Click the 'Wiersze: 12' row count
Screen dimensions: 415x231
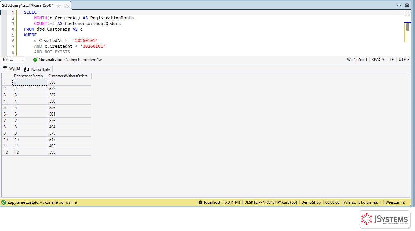coord(395,202)
